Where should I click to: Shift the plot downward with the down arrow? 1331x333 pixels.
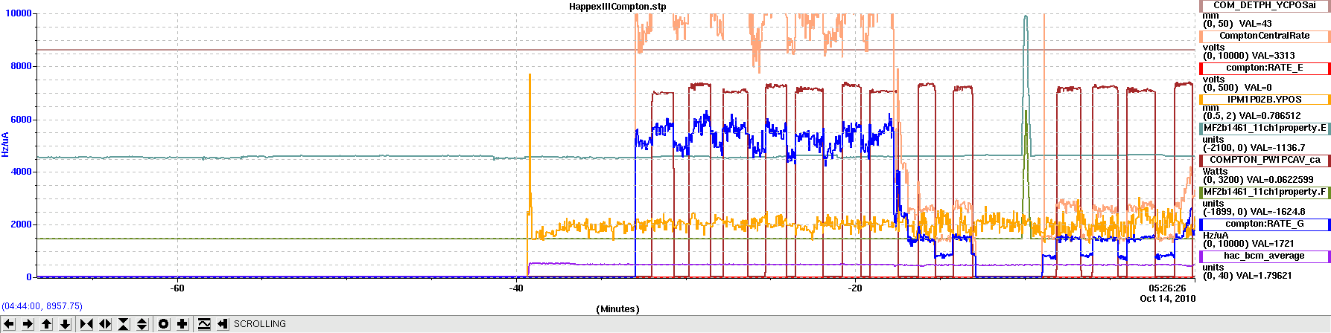click(x=66, y=324)
